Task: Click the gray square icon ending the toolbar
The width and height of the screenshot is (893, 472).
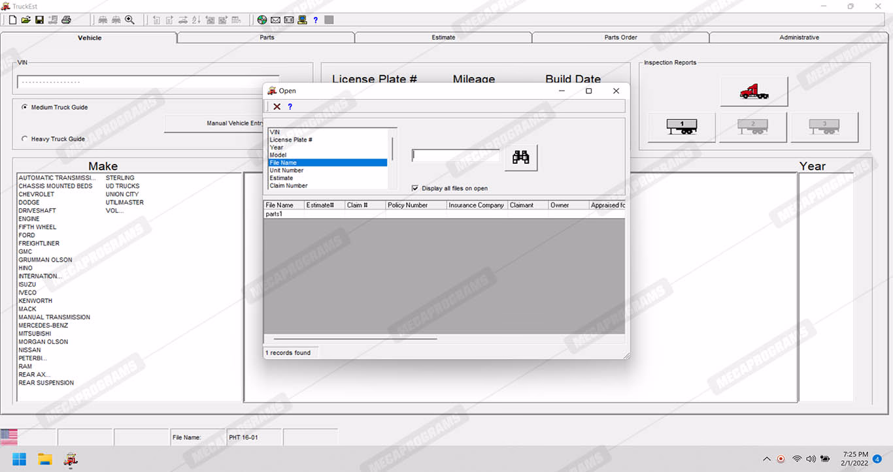Action: 329,20
